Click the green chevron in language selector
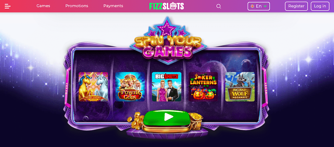Image resolution: width=334 pixels, height=147 pixels. click(265, 6)
